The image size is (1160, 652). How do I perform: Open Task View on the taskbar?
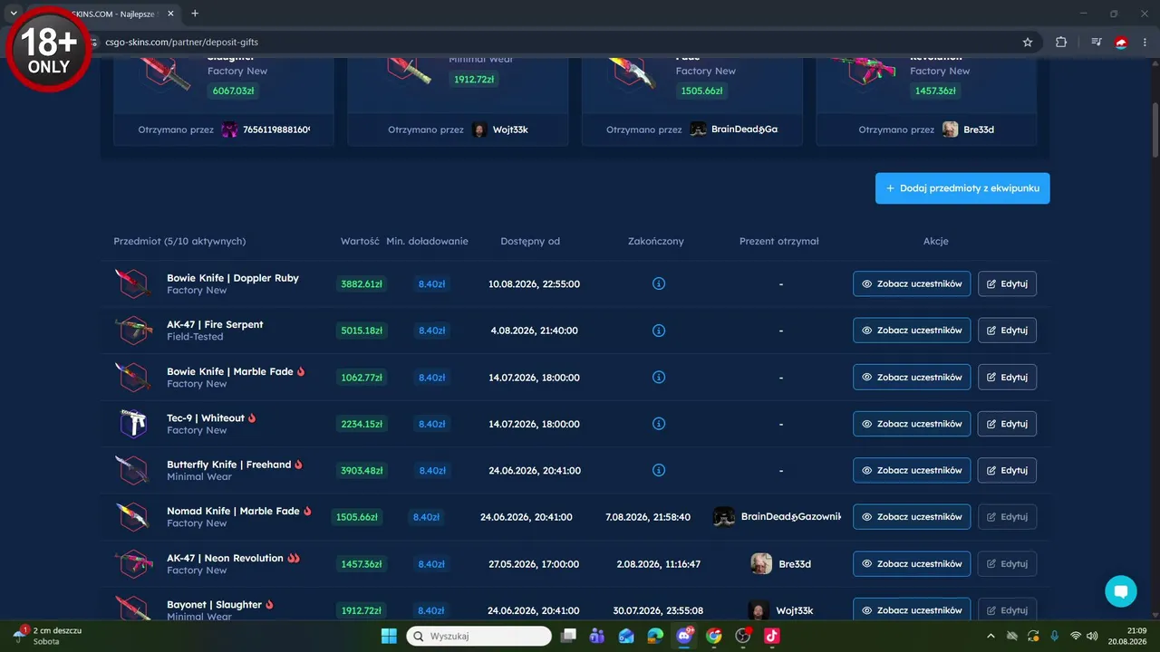click(568, 636)
